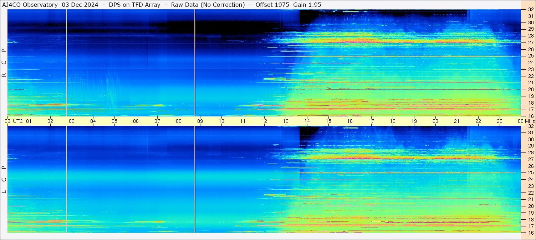Click the DPS on TFD Array text
The height and width of the screenshot is (240, 536).
tap(134, 5)
